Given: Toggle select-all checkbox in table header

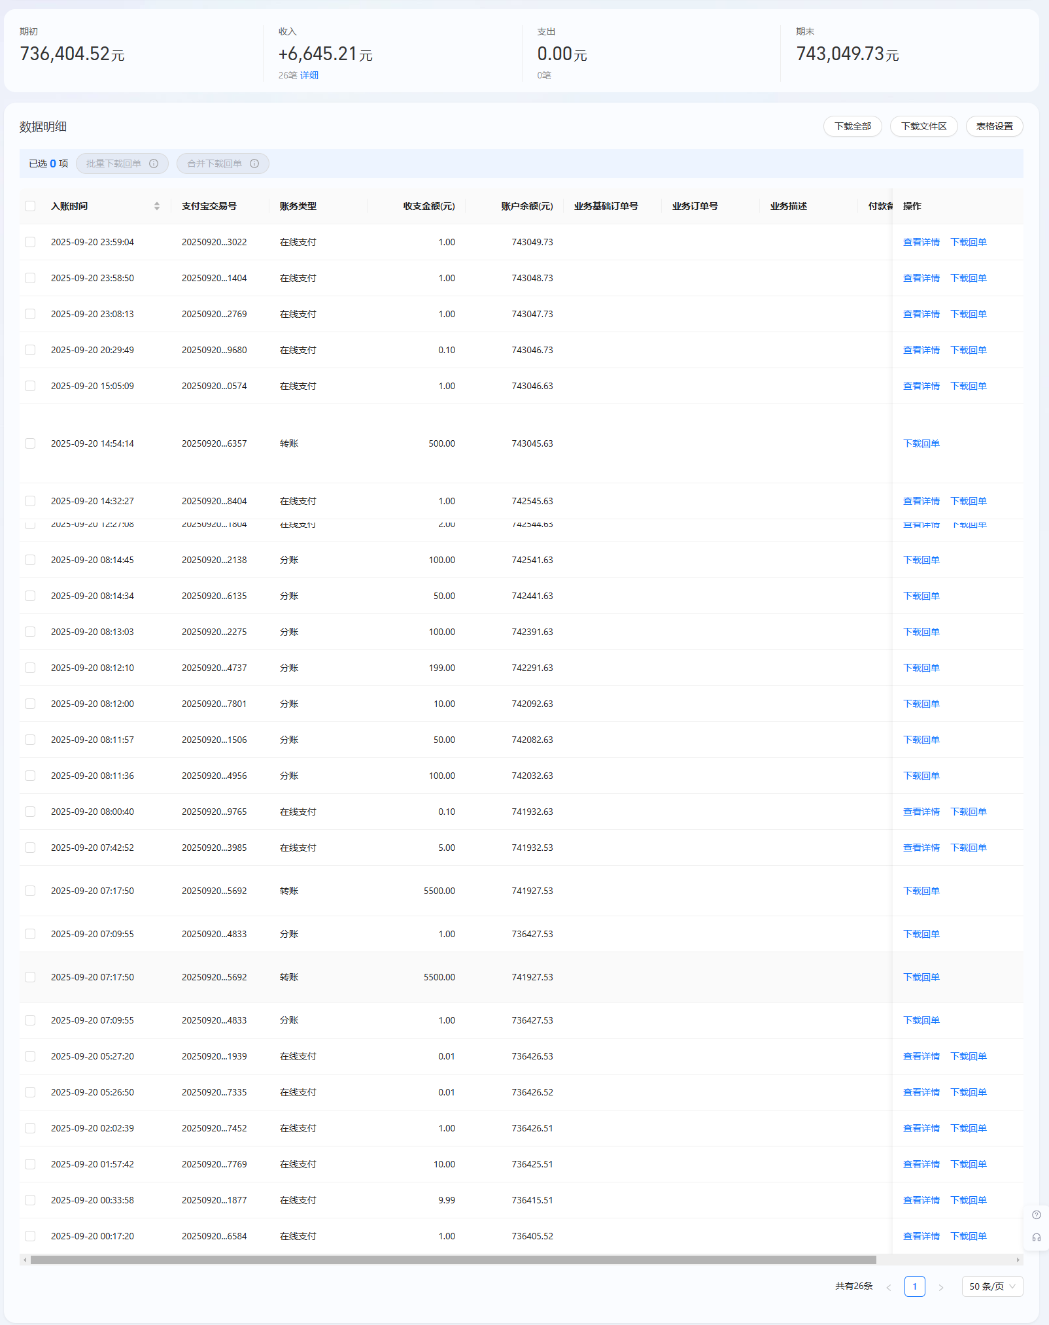Looking at the screenshot, I should click(30, 206).
